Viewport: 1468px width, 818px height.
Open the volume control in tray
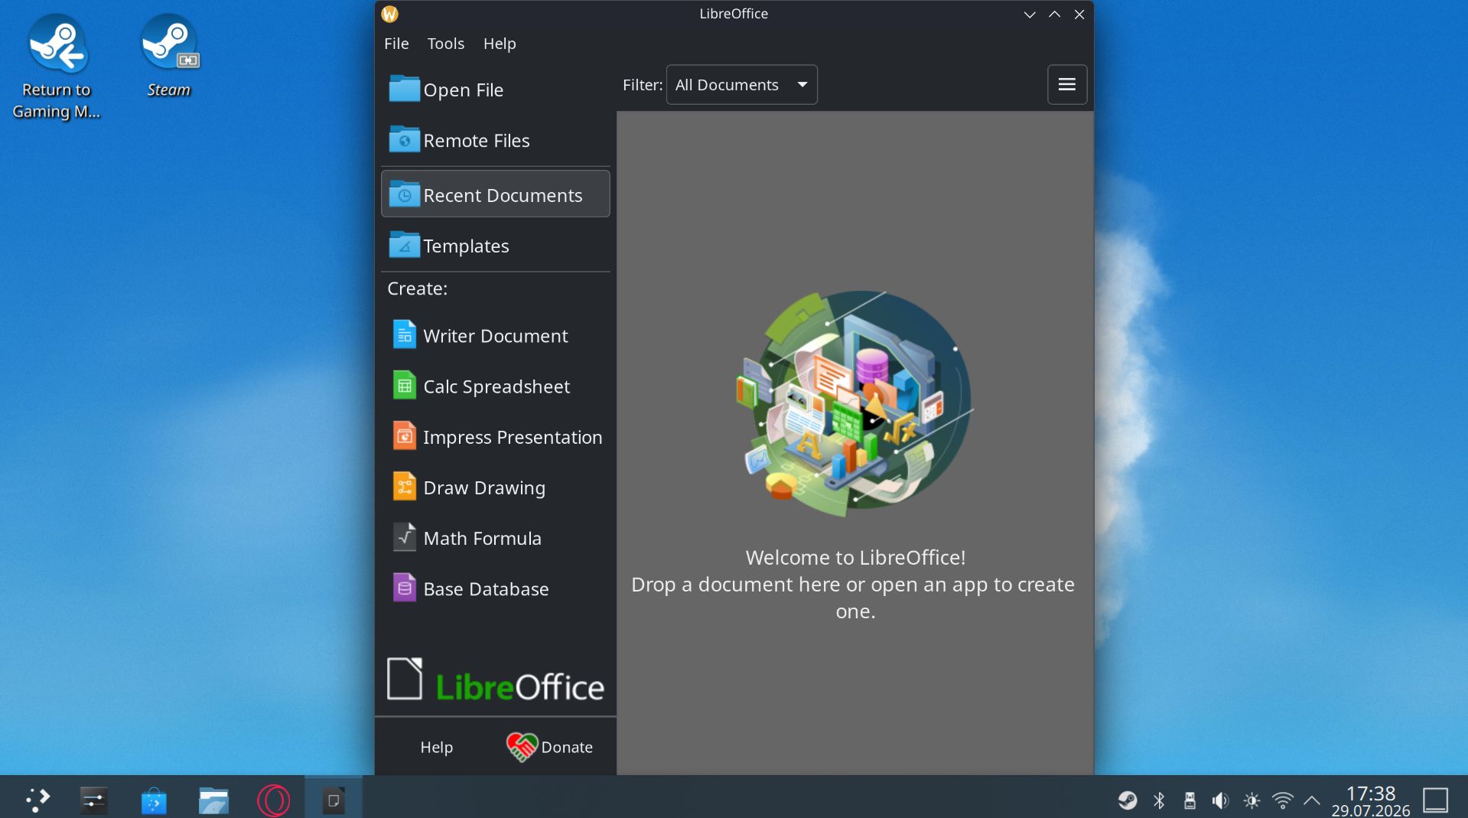1220,800
